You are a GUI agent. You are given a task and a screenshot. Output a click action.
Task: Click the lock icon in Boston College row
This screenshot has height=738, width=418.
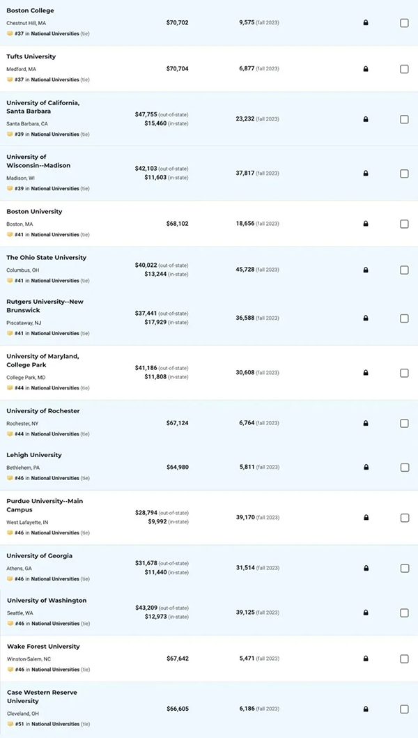coord(366,22)
